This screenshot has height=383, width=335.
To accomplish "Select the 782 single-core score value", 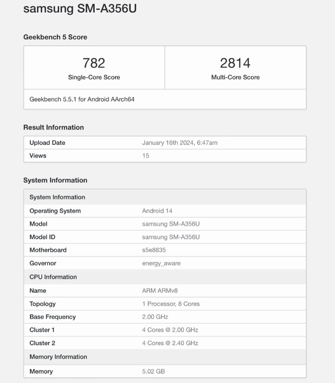I will (94, 63).
